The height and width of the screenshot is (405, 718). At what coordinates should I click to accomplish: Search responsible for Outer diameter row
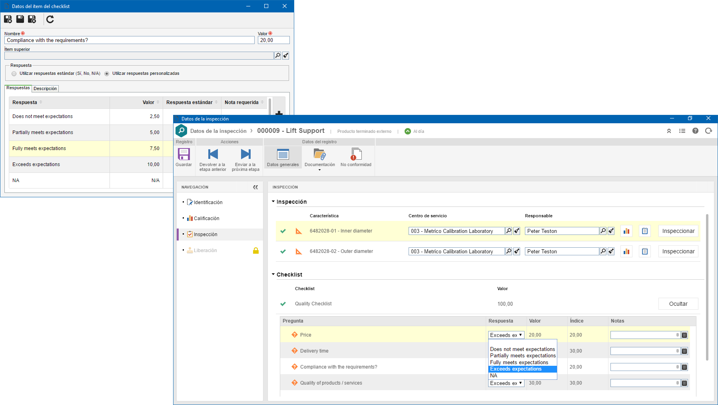(603, 251)
